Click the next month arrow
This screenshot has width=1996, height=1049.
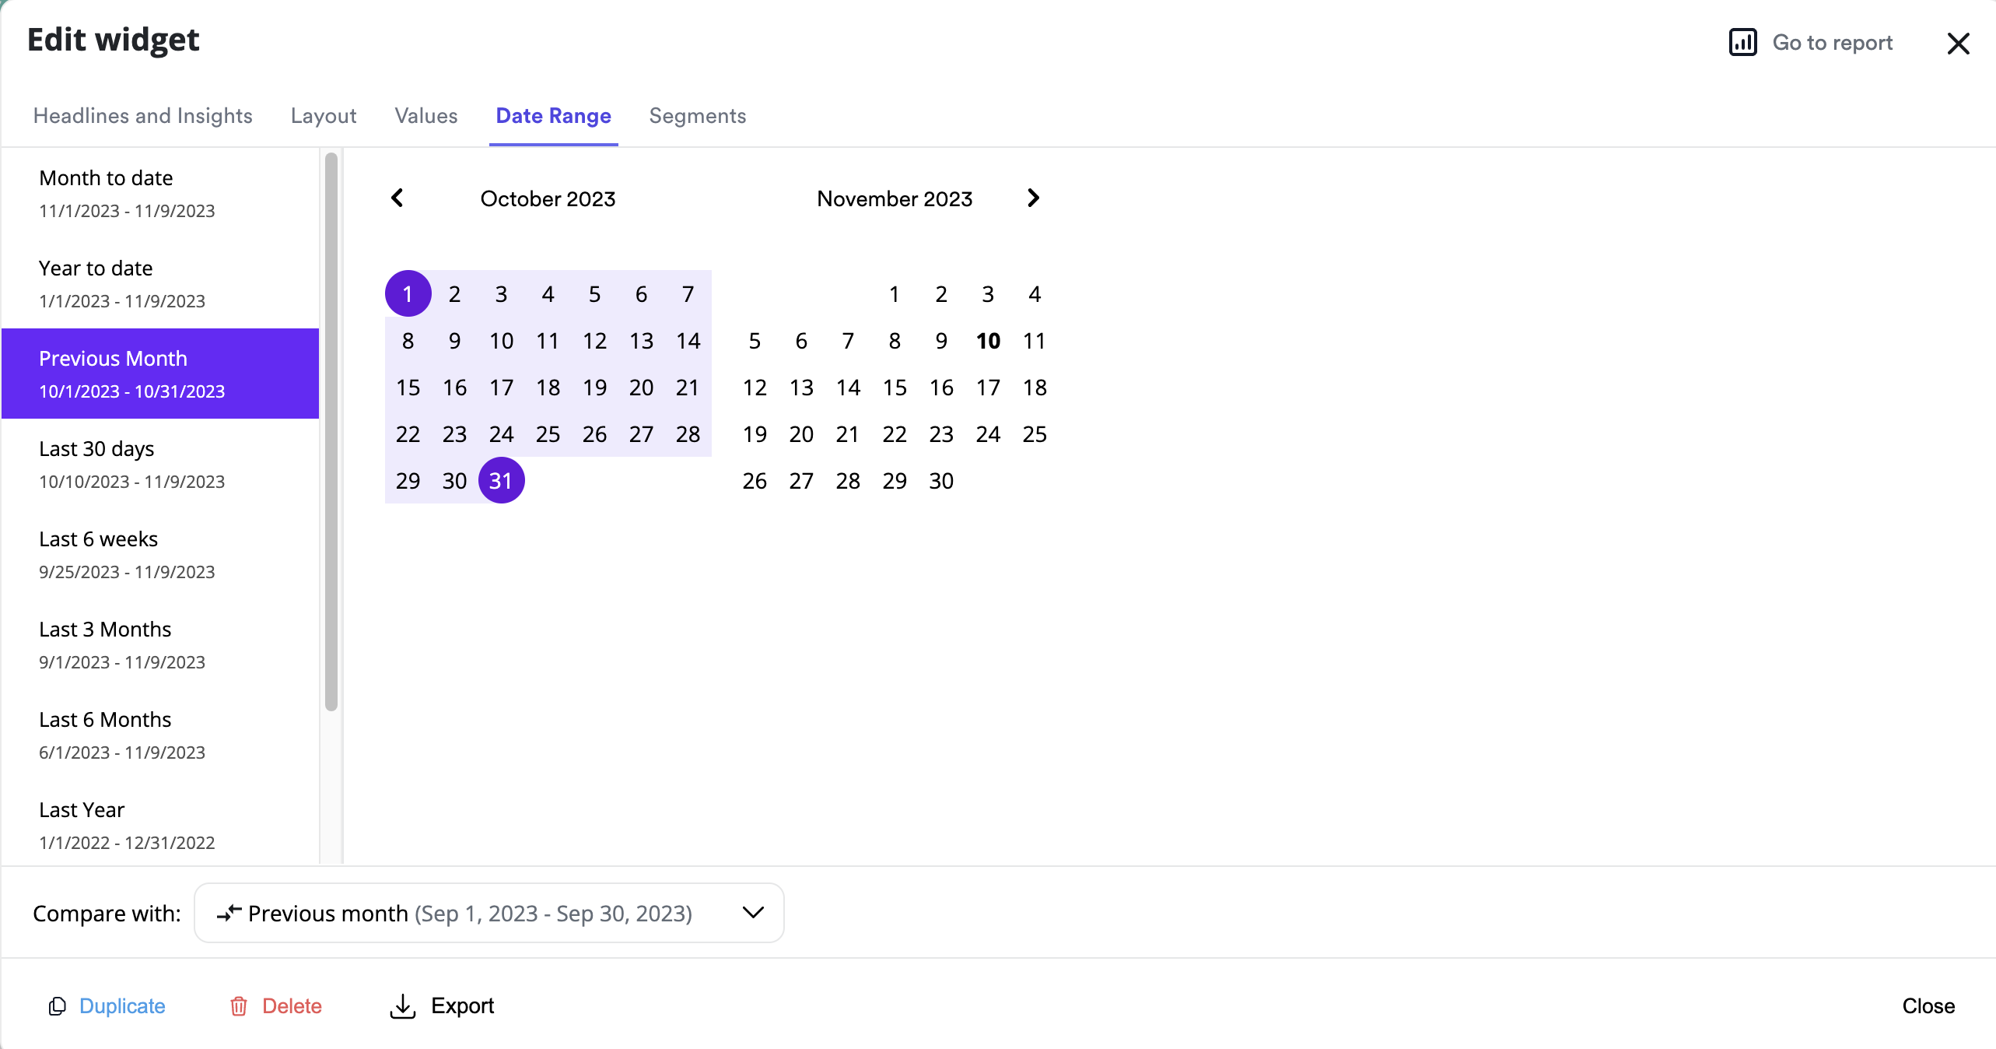click(1033, 198)
